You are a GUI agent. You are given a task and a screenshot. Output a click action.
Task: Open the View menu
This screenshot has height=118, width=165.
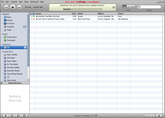[x=21, y=2]
